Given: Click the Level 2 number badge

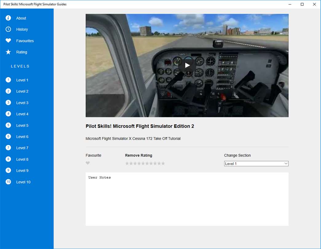Looking at the screenshot, I should pyautogui.click(x=8, y=91).
